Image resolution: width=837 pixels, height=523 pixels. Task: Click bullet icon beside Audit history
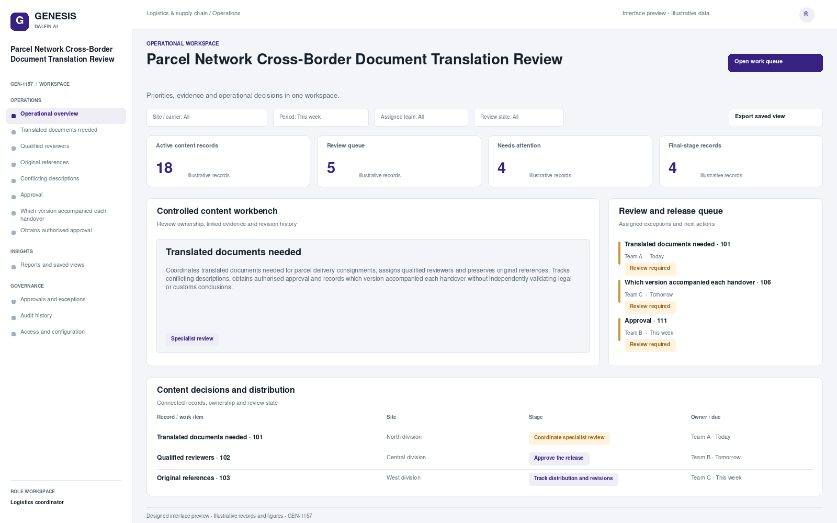14,318
